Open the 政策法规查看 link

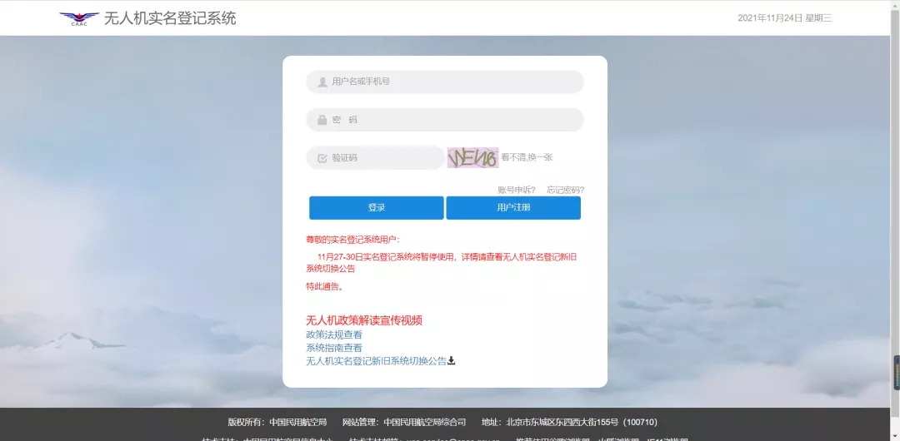(334, 334)
